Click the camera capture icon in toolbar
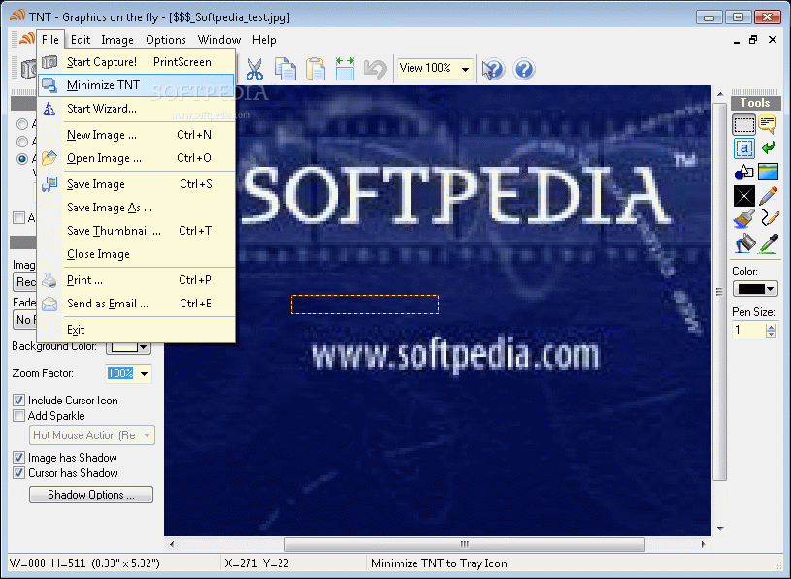This screenshot has height=579, width=791. [28, 69]
